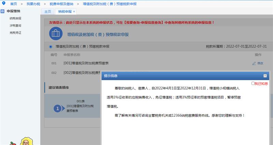
Task: Close the 提示信息 dialog
Action: coord(265,76)
